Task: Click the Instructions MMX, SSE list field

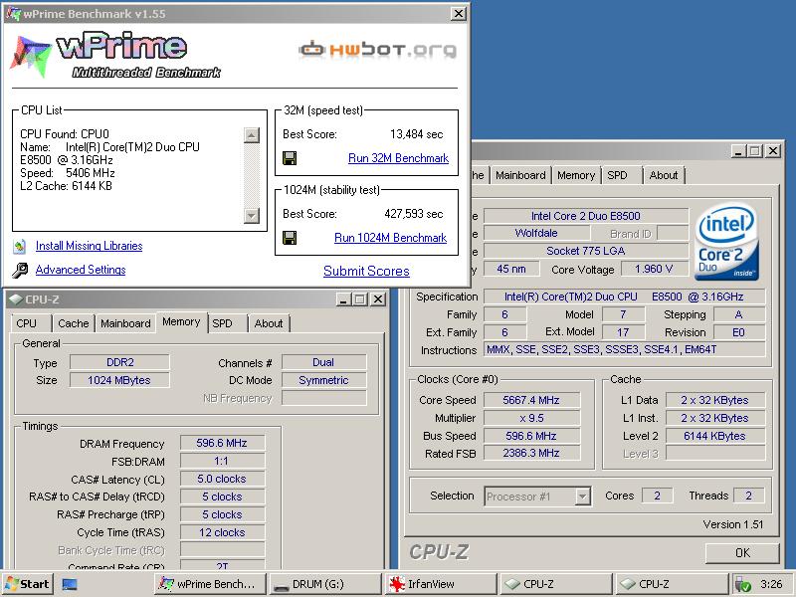Action: [x=625, y=349]
